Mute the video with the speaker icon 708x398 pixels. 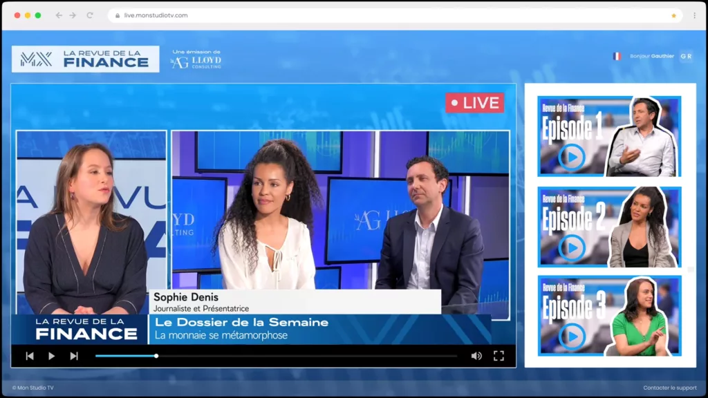point(476,356)
